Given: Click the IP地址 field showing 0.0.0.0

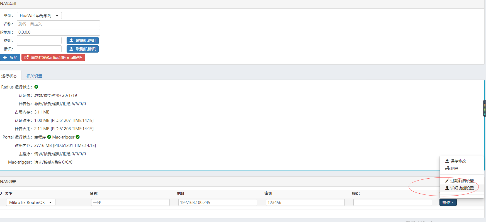Looking at the screenshot, I should click(58, 32).
